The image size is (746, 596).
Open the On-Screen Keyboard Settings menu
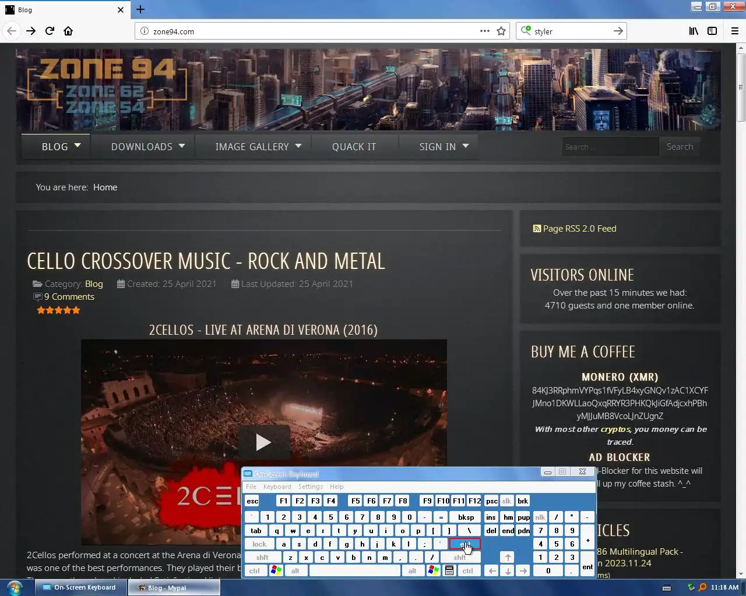tap(311, 487)
